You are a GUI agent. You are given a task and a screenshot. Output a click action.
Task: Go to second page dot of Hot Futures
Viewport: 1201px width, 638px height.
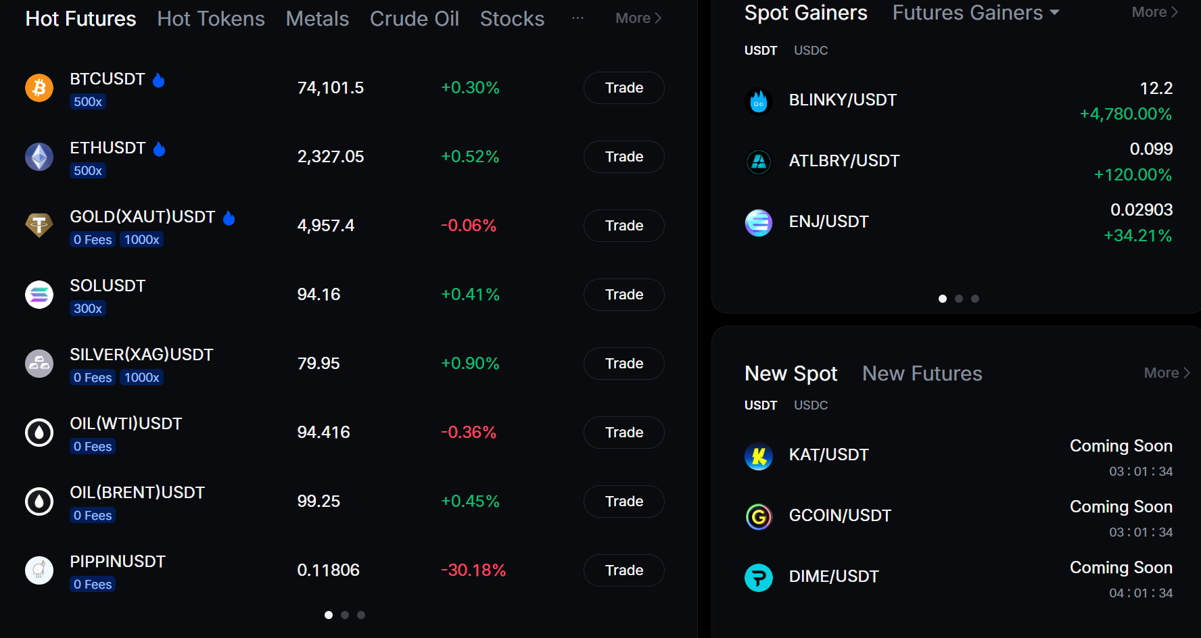(x=345, y=615)
